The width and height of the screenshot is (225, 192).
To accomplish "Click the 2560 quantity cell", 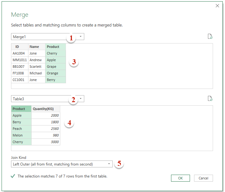I will click(54, 129).
